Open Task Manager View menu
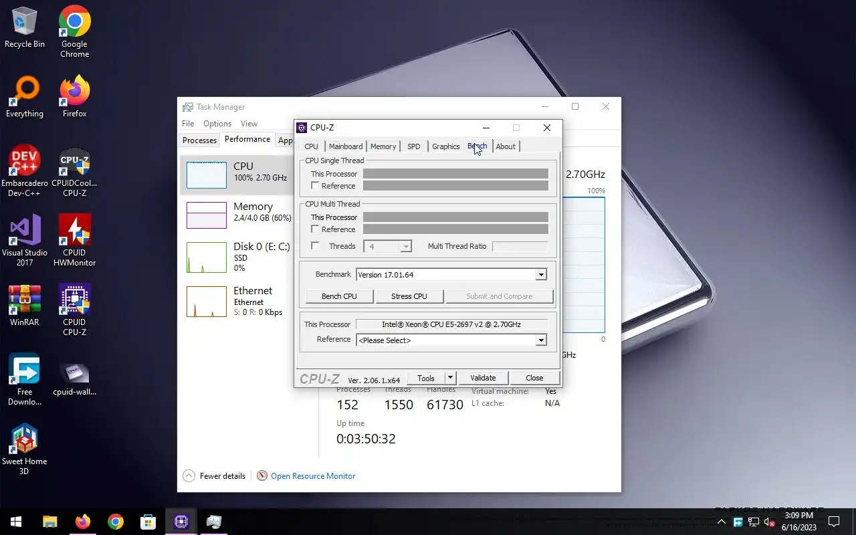 pos(249,124)
